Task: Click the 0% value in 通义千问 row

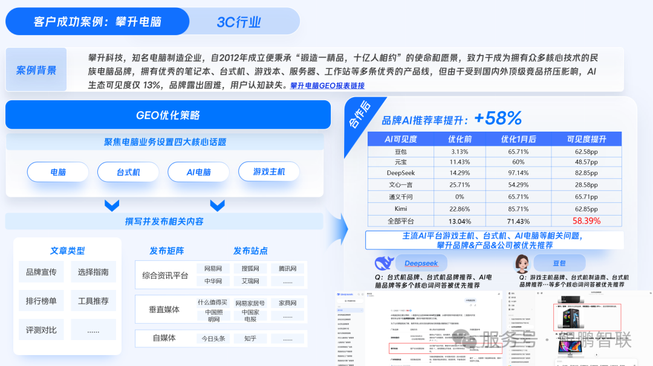Action: tap(460, 197)
